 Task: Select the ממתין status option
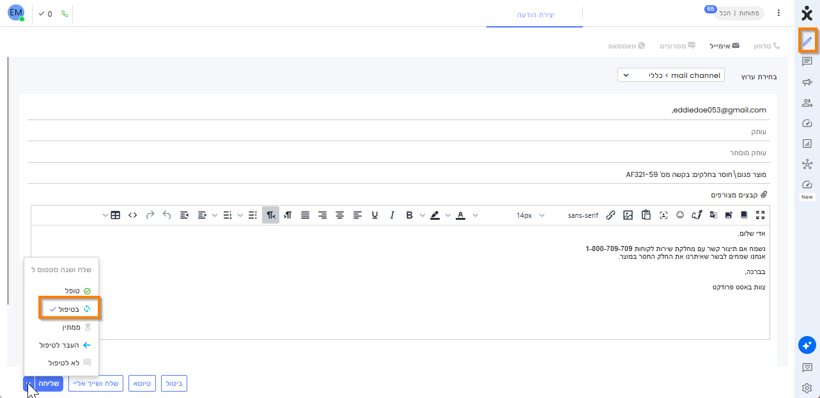(x=76, y=326)
